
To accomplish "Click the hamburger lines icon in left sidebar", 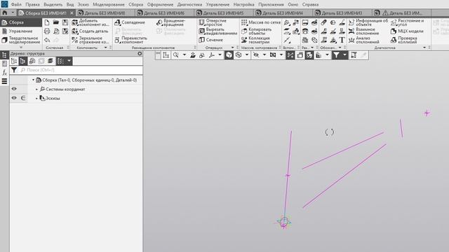I will (4, 81).
